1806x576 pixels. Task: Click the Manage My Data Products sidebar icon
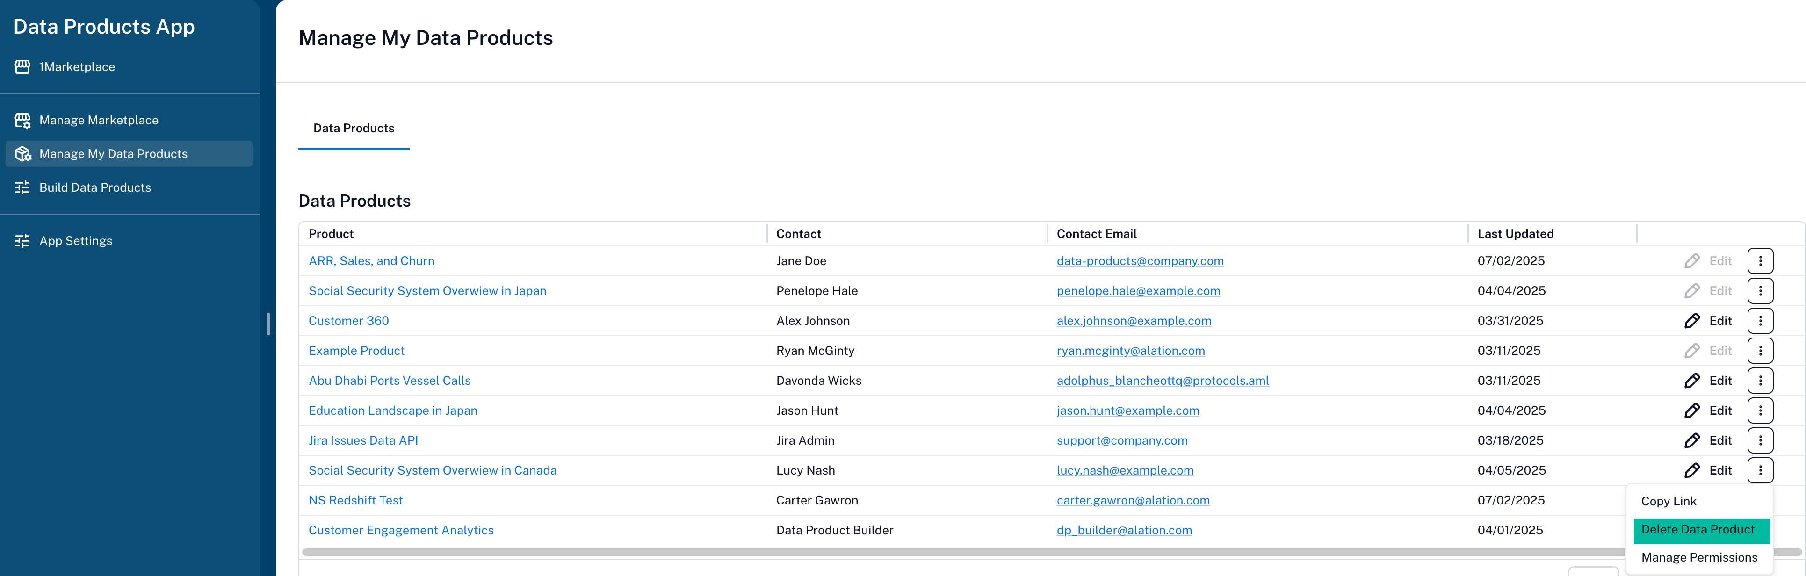pyautogui.click(x=22, y=154)
